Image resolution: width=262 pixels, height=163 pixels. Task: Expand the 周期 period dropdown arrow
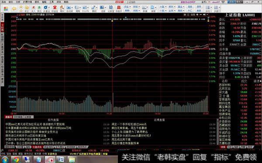[x=80, y=7]
